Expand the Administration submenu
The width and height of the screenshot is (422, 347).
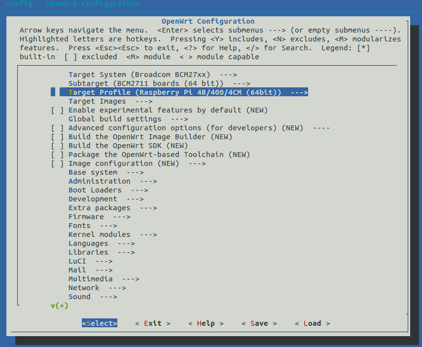(113, 181)
